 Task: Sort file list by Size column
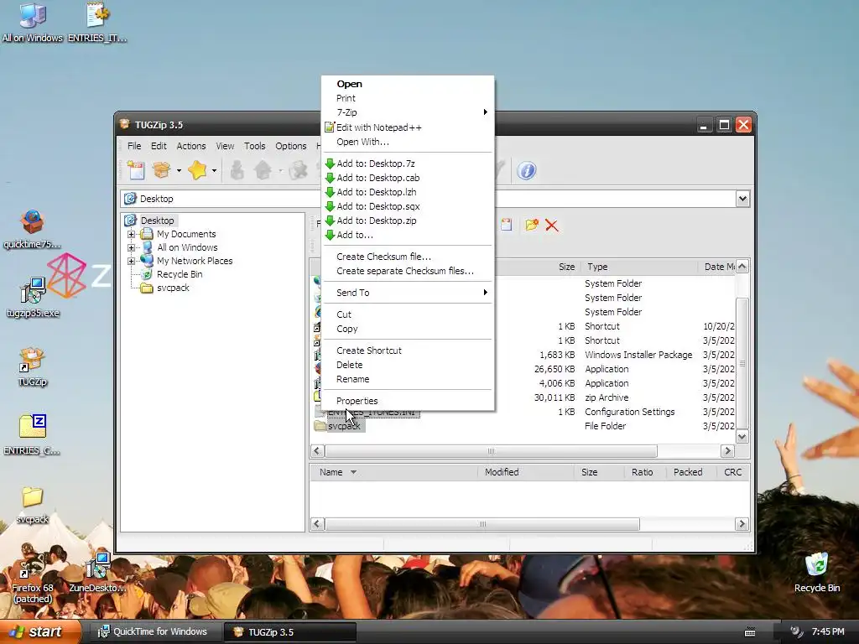tap(566, 267)
